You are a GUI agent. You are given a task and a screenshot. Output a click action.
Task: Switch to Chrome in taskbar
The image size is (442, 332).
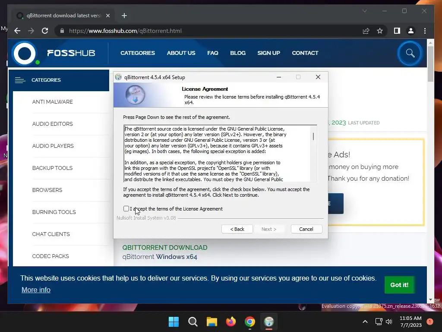[250, 322]
